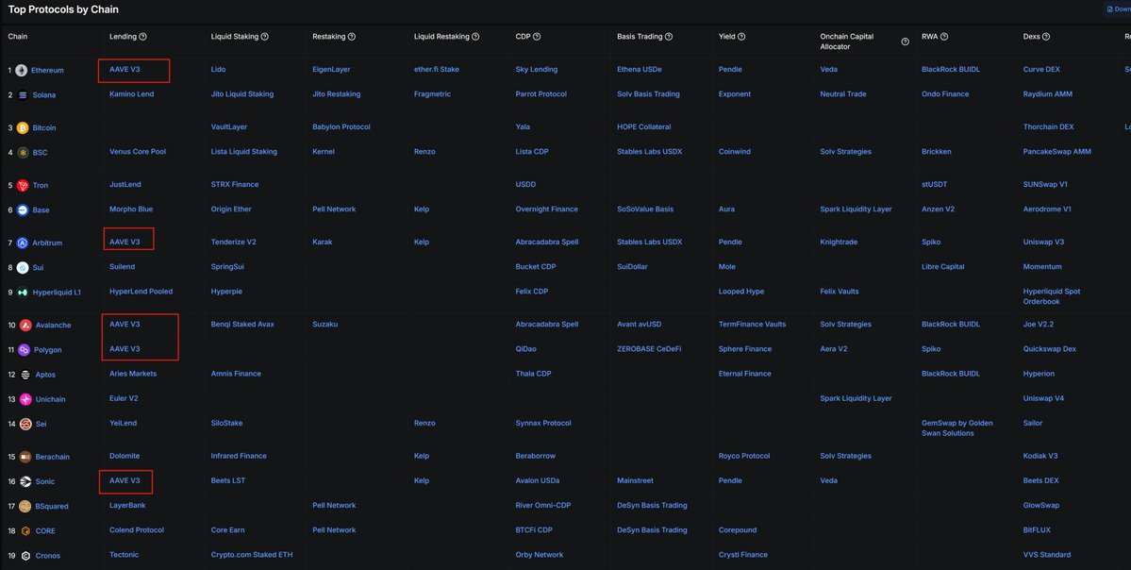The height and width of the screenshot is (570, 1131).
Task: Open the Corepound yield link
Action: click(737, 530)
